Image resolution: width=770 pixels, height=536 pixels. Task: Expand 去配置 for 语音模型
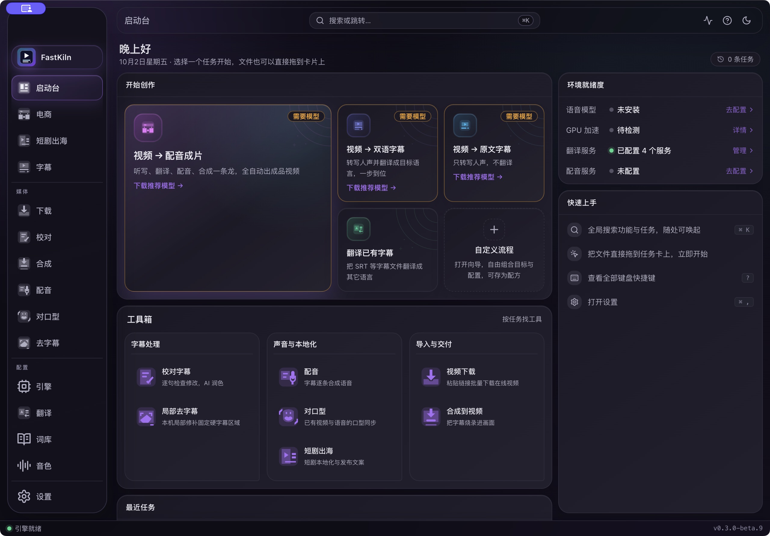click(740, 110)
